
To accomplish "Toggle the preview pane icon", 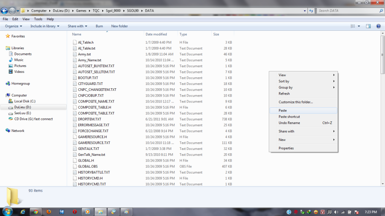I will click(368, 26).
